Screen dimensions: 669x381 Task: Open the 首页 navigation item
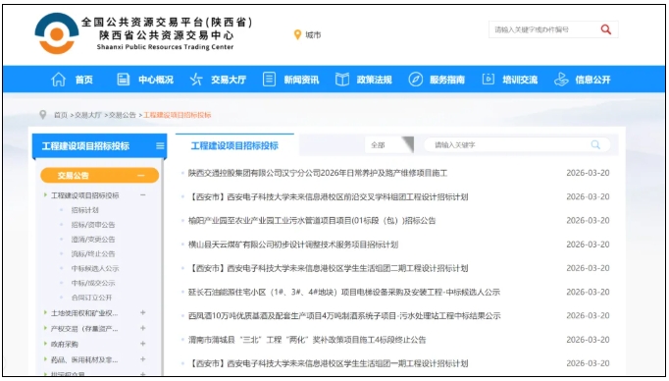point(84,80)
